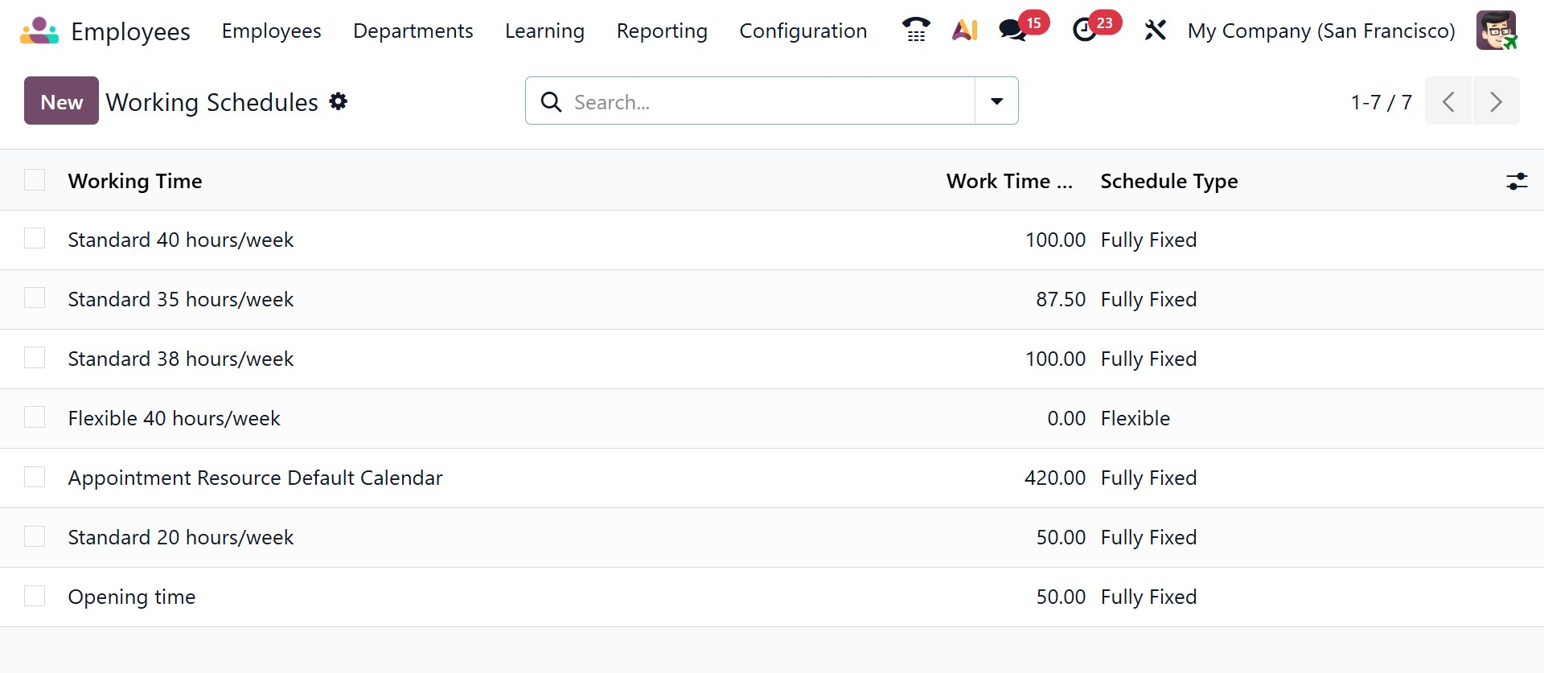Click the Working Schedules gear actions icon
This screenshot has width=1544, height=673.
click(339, 101)
